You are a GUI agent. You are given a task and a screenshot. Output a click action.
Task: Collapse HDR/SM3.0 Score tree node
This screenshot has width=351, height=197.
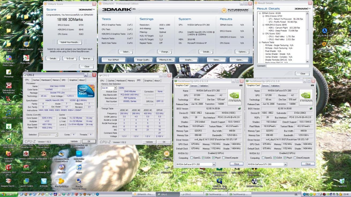(263, 25)
